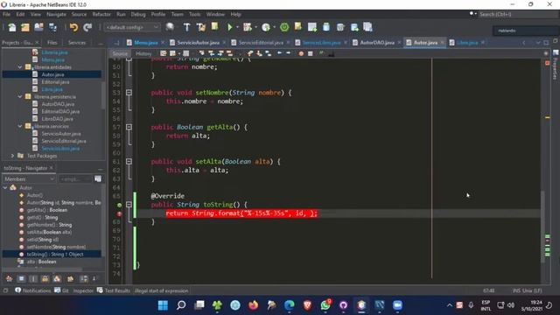Click the Clean and Build icon
This screenshot has height=315, width=560.
point(200,27)
